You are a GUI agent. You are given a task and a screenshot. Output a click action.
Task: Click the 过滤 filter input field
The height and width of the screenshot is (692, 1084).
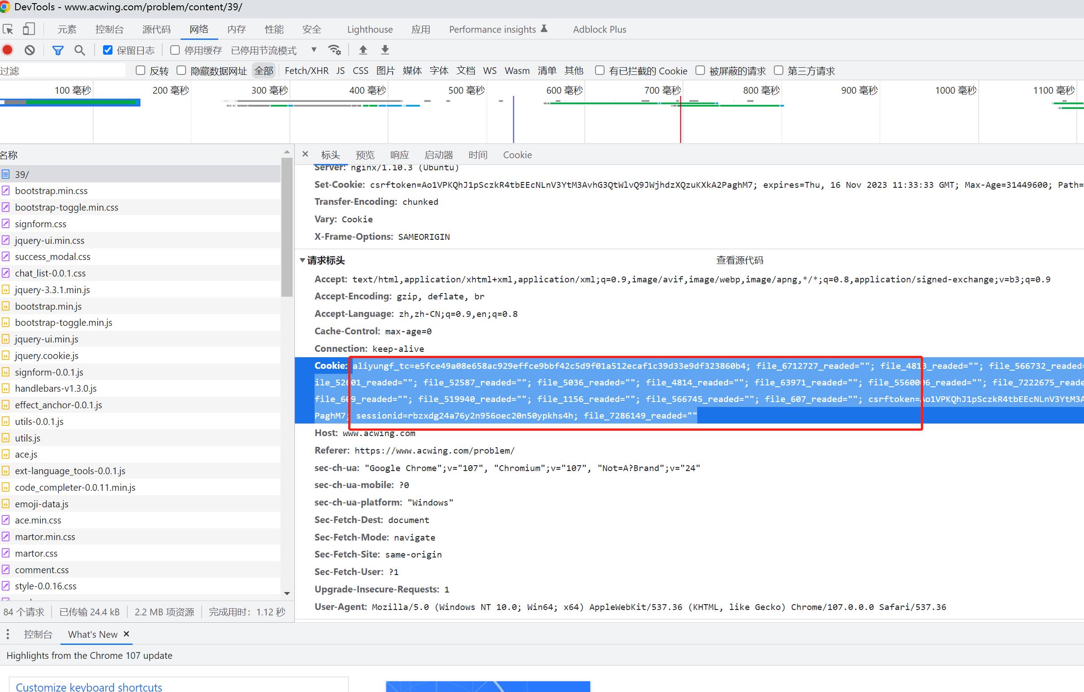coord(63,71)
